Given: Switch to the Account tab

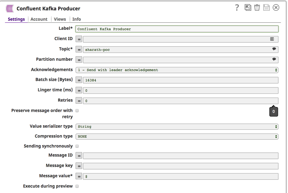Looking at the screenshot, I should [39, 19].
